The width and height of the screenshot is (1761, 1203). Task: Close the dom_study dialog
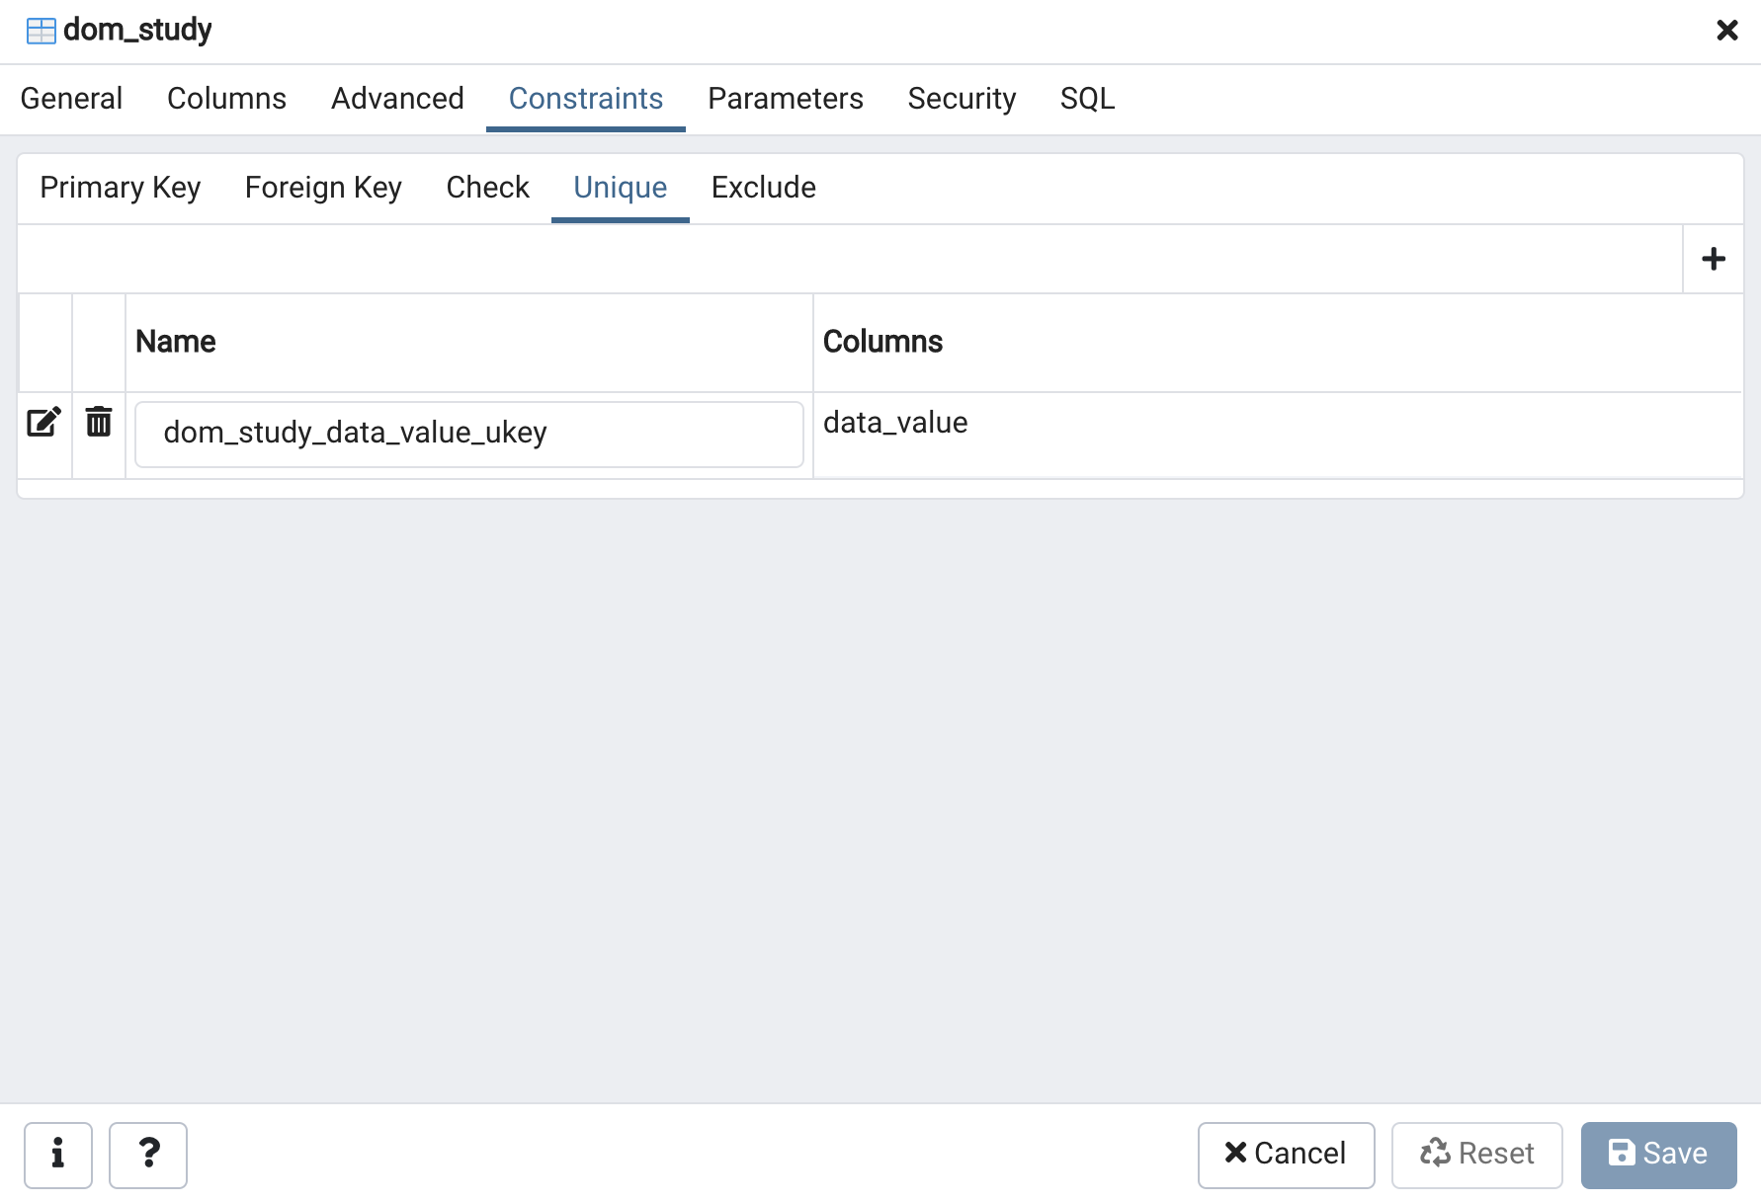click(1726, 31)
